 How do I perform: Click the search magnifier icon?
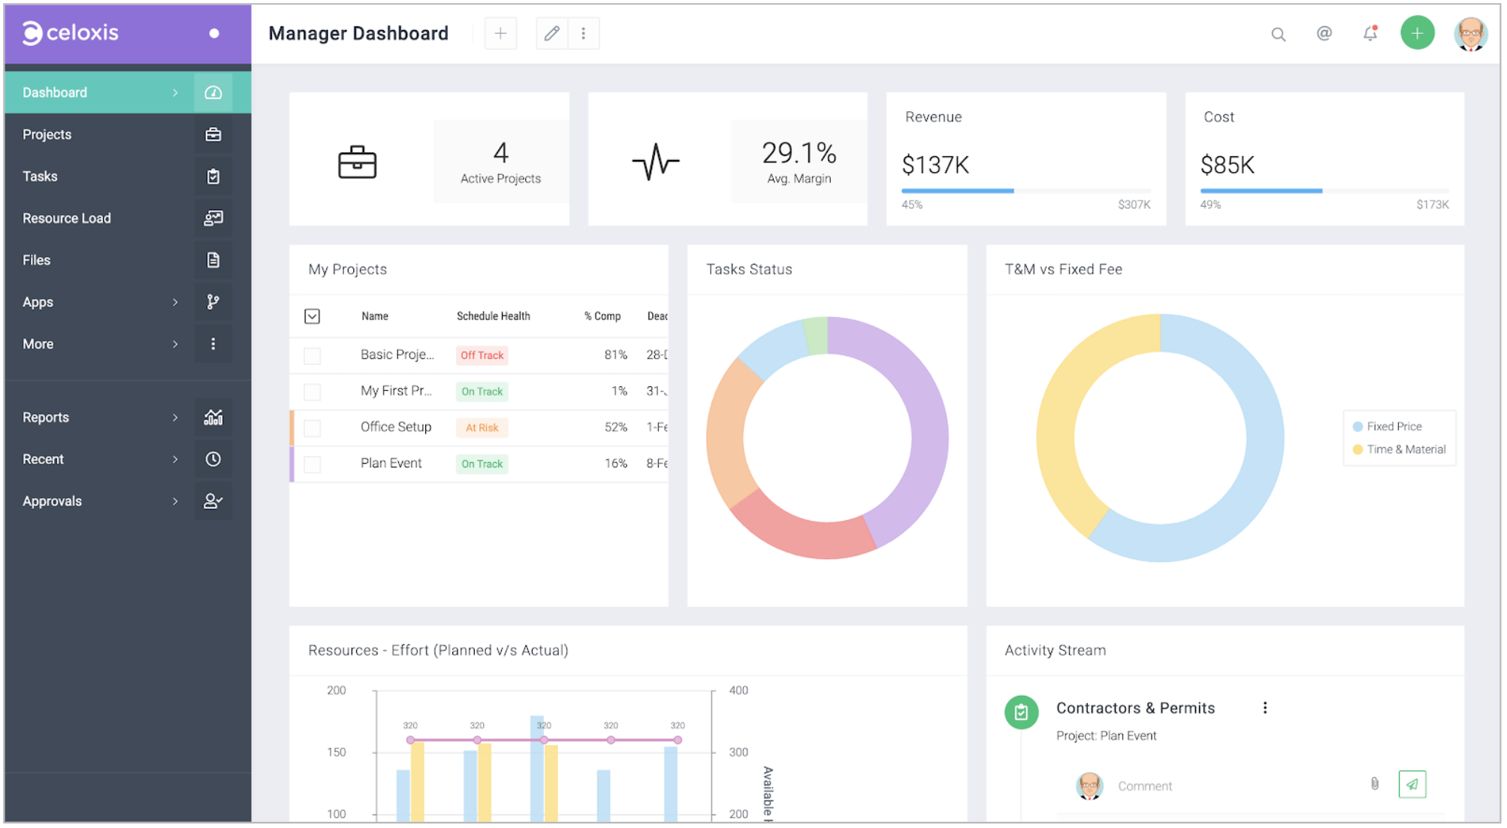[1277, 34]
